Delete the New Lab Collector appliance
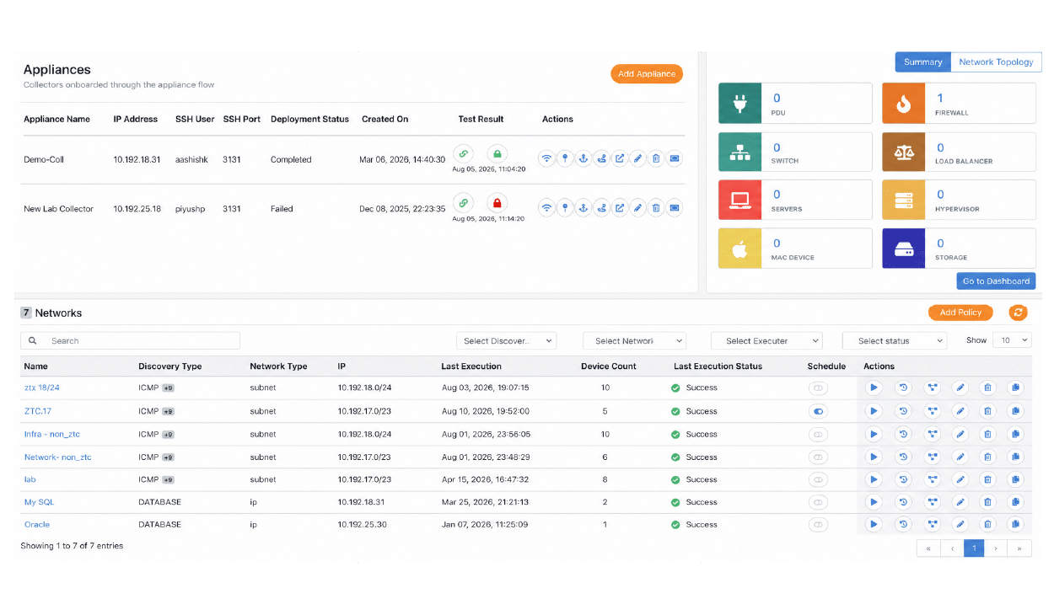 656,207
